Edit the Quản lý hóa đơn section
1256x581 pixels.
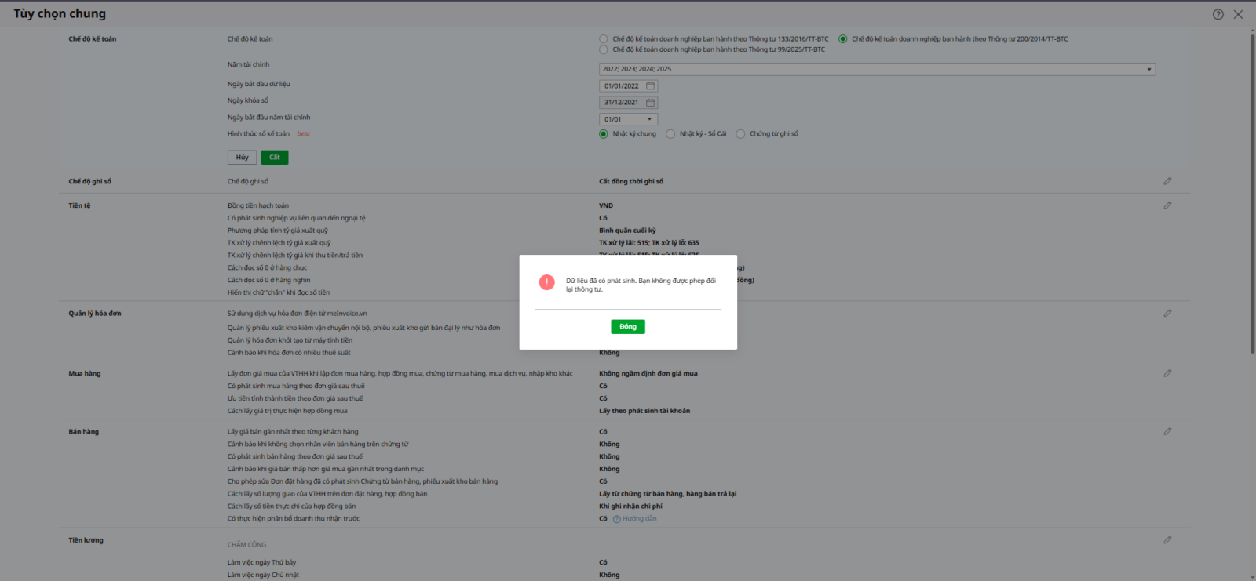pos(1167,314)
